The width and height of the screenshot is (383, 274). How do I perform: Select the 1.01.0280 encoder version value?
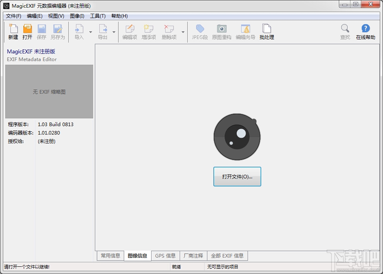click(49, 133)
